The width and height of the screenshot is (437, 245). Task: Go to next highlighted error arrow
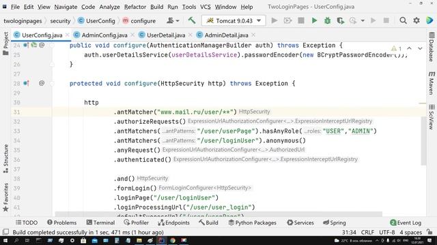click(420, 48)
